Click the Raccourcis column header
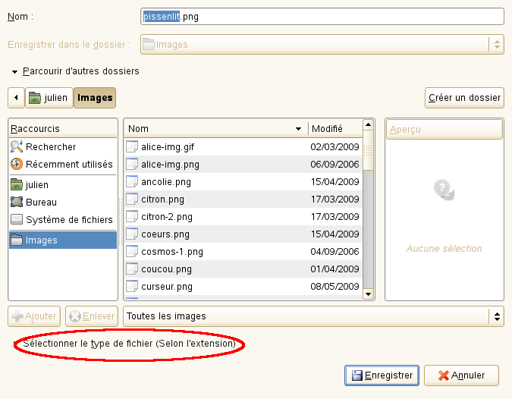512x399 pixels. [x=63, y=129]
